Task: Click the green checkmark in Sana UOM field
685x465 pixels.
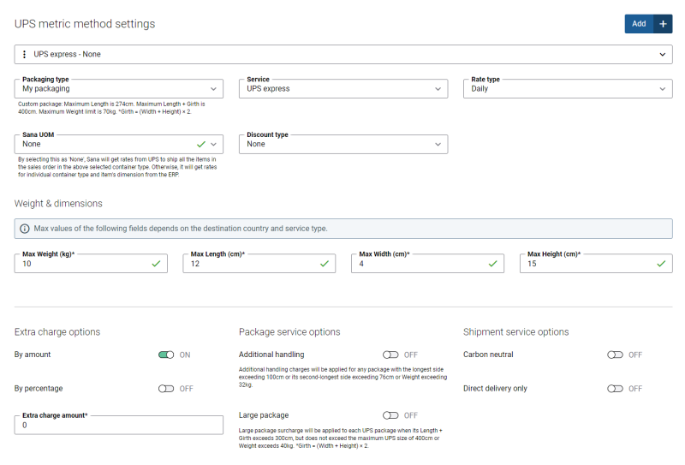Action: point(201,144)
